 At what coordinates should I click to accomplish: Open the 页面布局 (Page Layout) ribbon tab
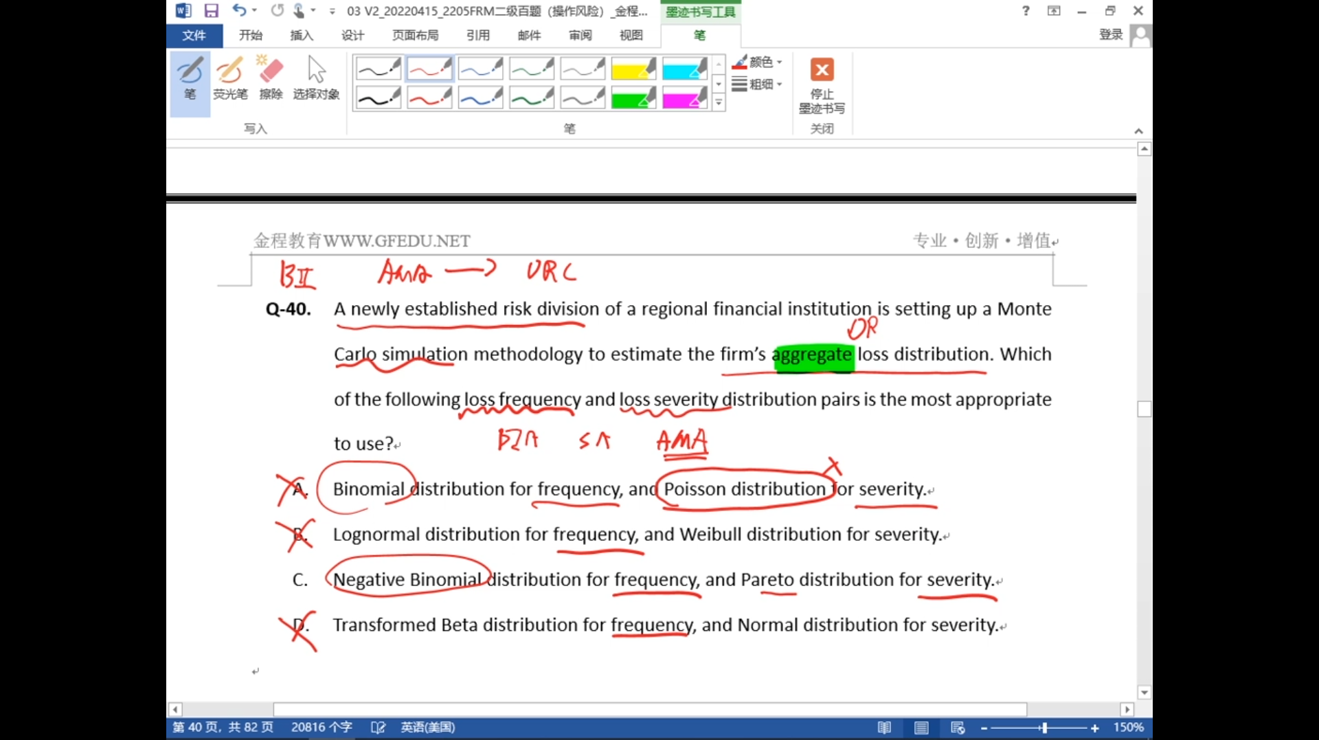415,35
